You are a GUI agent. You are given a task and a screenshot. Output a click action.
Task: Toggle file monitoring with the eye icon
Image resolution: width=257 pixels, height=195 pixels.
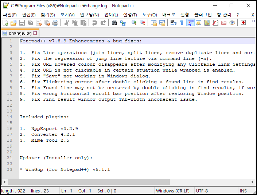[232, 23]
